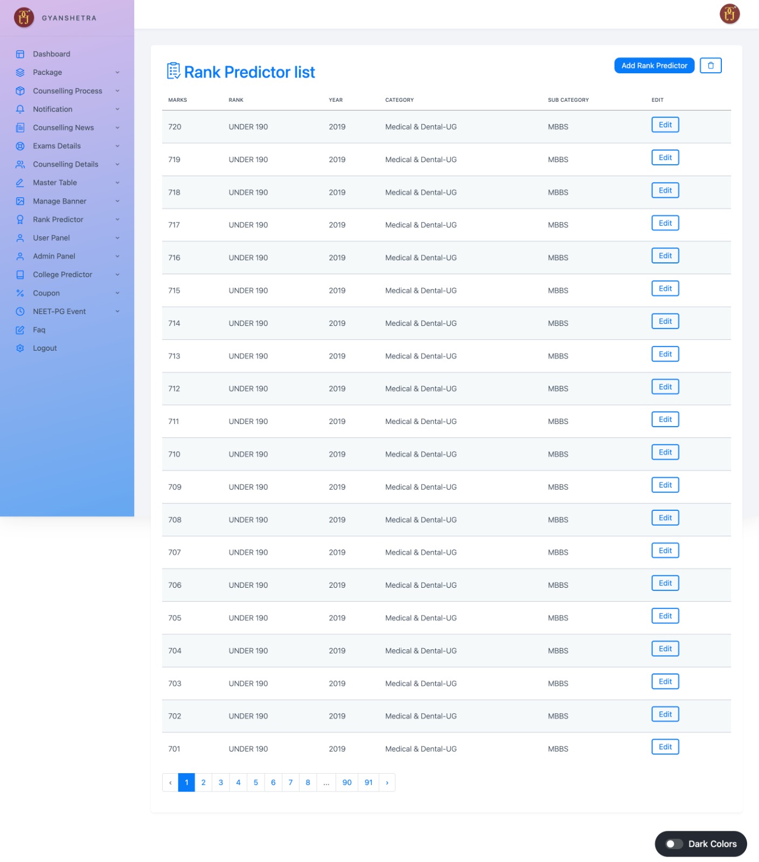Click marks value 718
This screenshot has height=862, width=759.
click(x=175, y=192)
